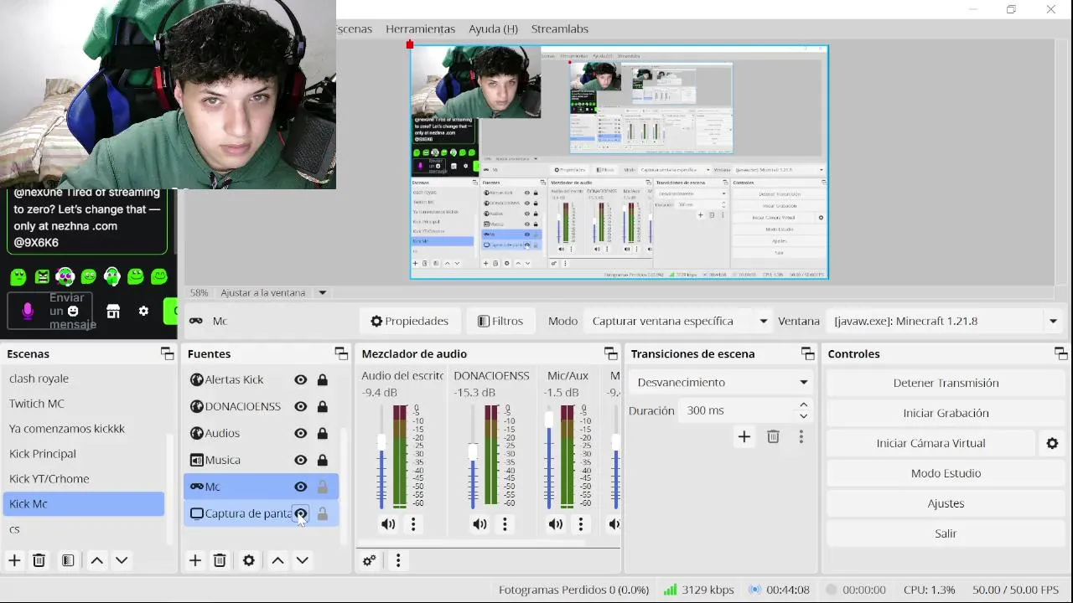Open Mic/Aux channel options dots

coord(580,524)
